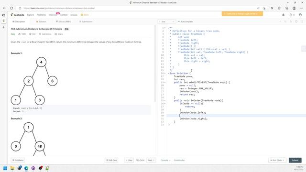
Task: Open the editor settings gear icon
Action: 296,21
